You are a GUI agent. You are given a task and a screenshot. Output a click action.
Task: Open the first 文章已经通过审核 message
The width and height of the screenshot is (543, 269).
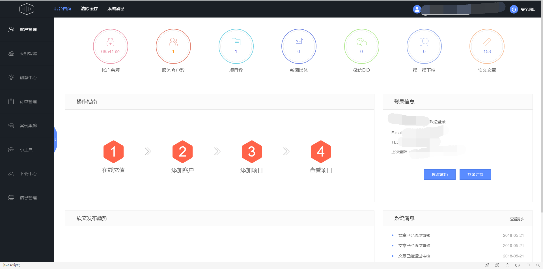point(414,235)
